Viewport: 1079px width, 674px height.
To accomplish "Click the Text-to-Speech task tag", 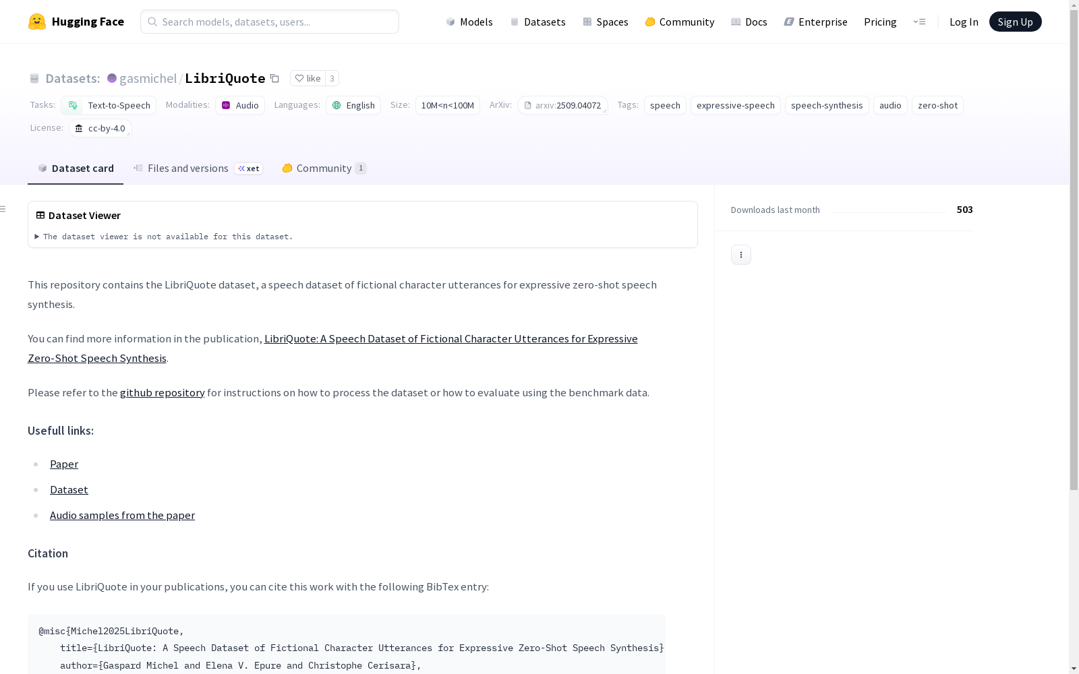I will tap(109, 105).
